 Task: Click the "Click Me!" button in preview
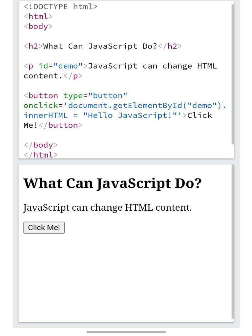pos(44,228)
